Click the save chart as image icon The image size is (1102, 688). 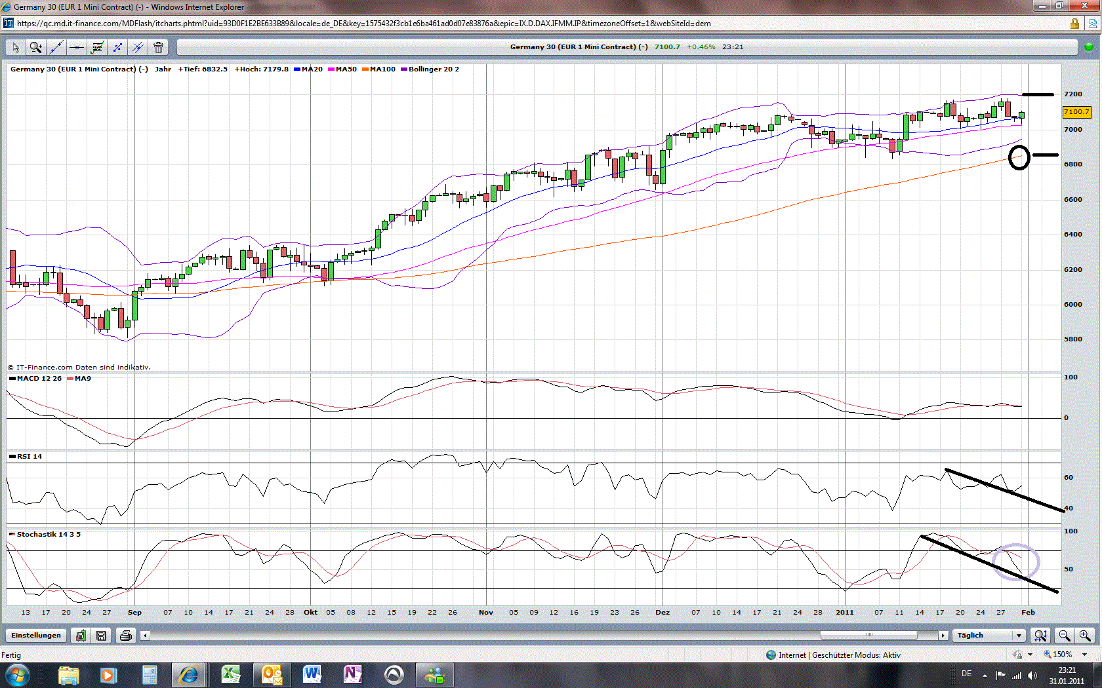click(x=81, y=636)
